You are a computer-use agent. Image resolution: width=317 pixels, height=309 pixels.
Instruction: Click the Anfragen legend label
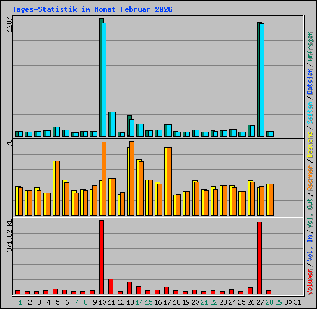pos(310,46)
